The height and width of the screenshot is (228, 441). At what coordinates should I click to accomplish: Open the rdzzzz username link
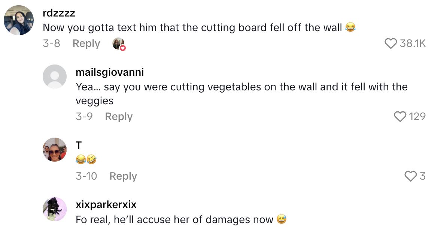pos(59,13)
